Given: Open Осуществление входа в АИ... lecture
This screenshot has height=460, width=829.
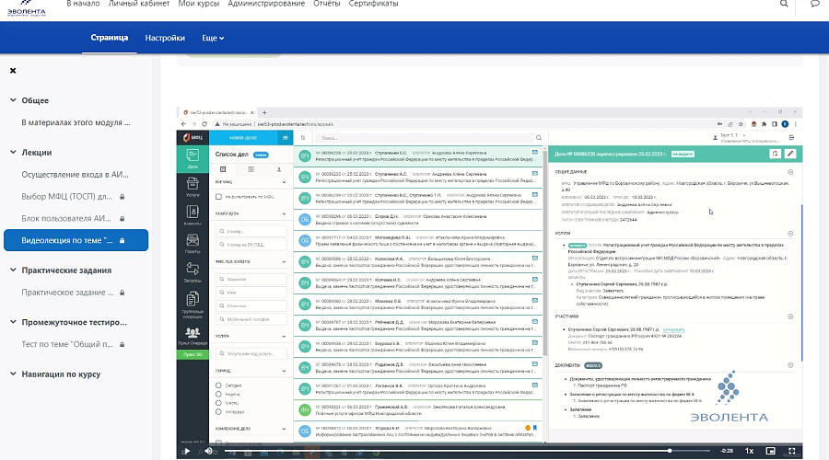Looking at the screenshot, I should 76,174.
